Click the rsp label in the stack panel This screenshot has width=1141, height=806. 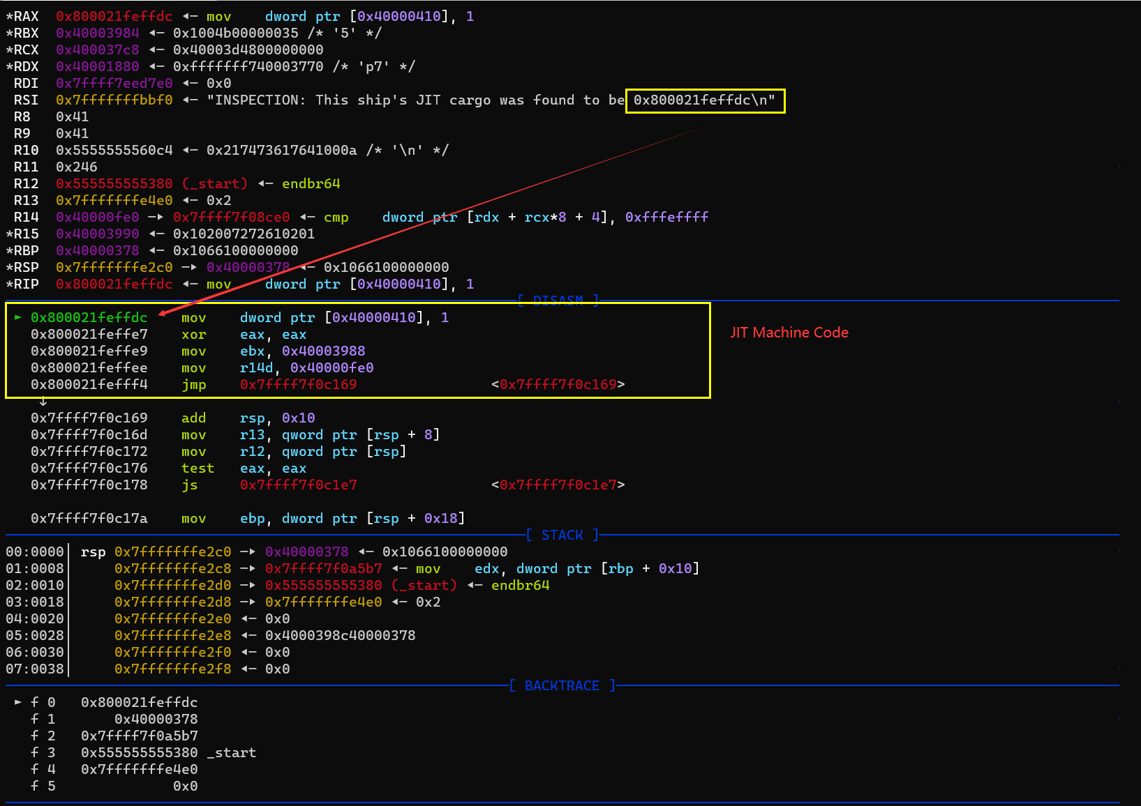click(93, 552)
